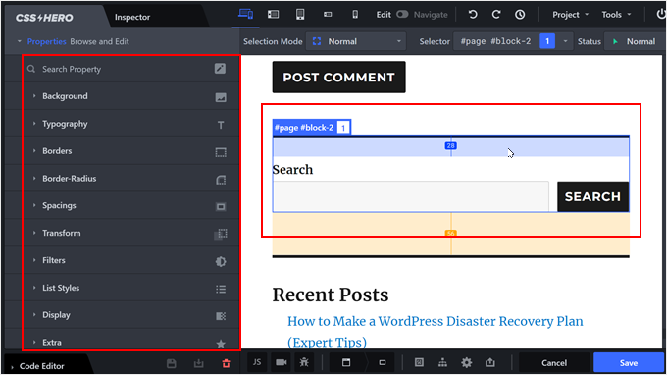Click the small rectangle icon in bottom bar

click(x=383, y=362)
